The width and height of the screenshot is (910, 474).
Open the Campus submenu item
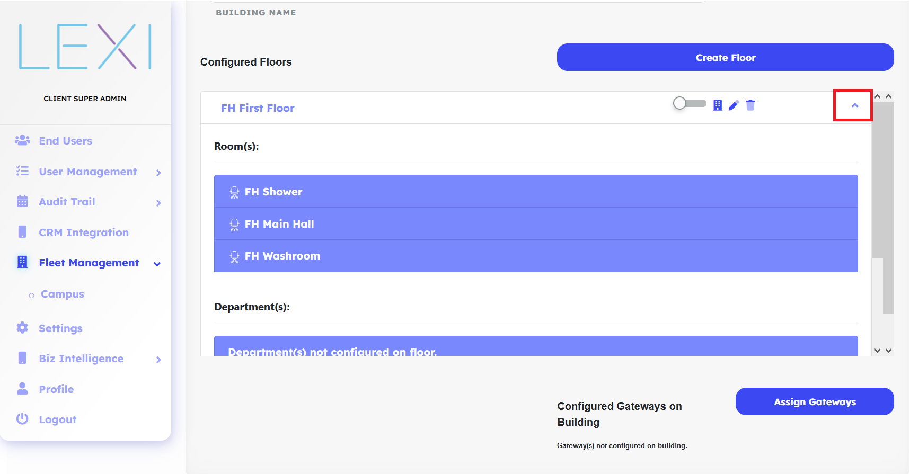pos(63,294)
